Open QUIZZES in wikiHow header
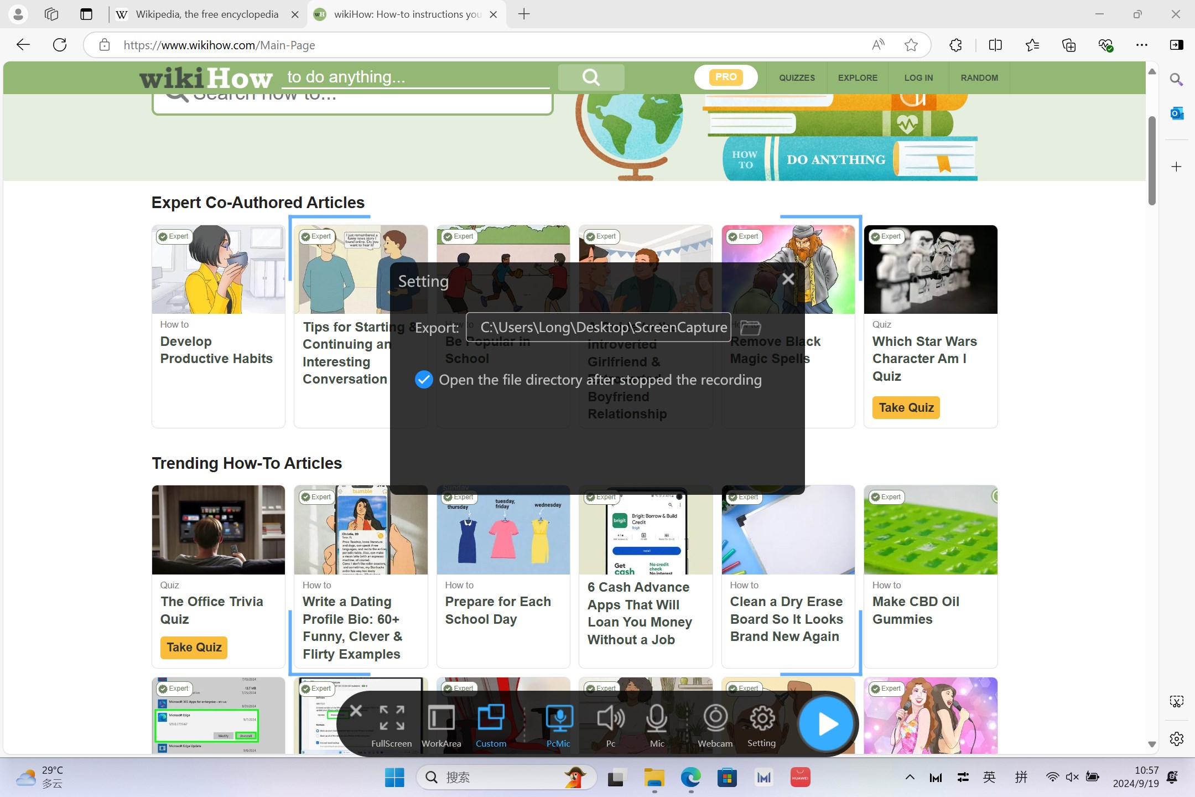1195x797 pixels. pyautogui.click(x=797, y=78)
